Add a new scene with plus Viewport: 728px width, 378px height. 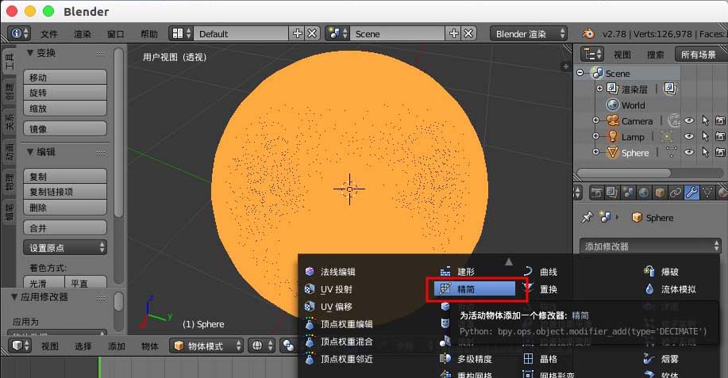tap(453, 34)
